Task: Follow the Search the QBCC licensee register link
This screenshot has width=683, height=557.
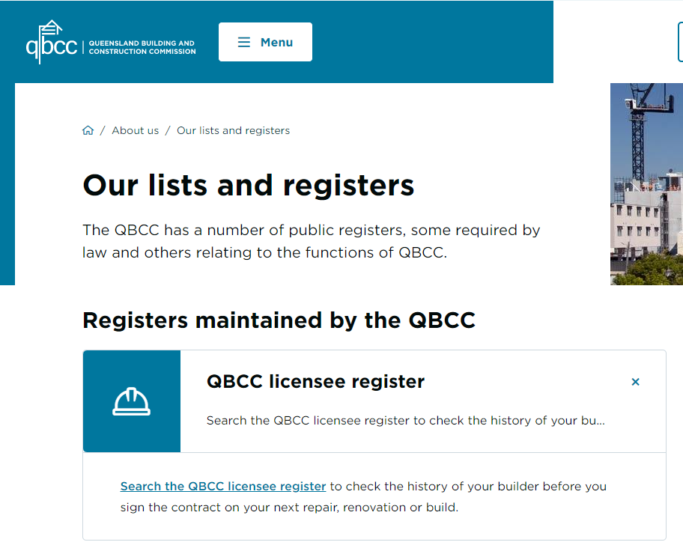Action: (x=223, y=486)
